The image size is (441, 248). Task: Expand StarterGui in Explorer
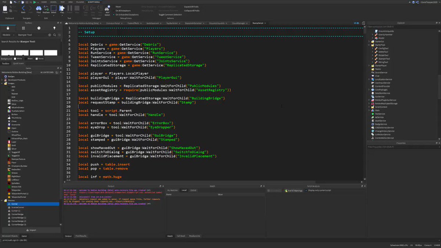pyautogui.click(x=369, y=42)
